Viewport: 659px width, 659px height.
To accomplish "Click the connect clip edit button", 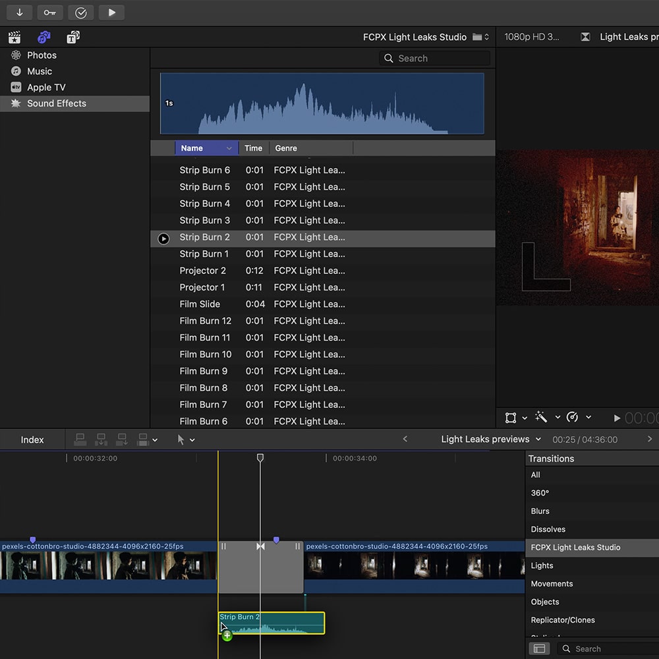I will [x=80, y=440].
